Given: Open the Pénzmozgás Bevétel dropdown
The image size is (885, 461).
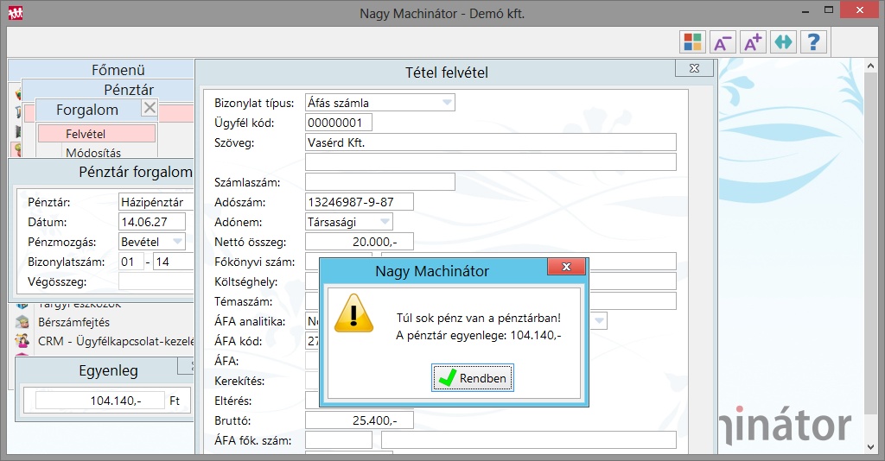Looking at the screenshot, I should tap(177, 242).
